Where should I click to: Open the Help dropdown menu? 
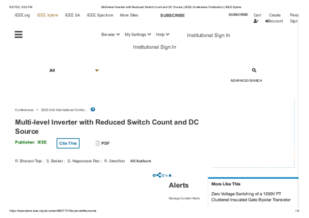162,34
